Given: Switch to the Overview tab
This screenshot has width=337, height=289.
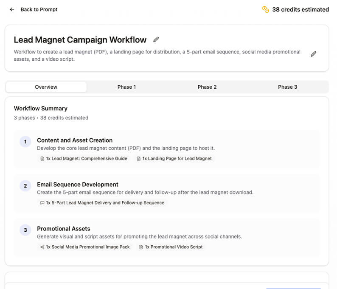Looking at the screenshot, I should [46, 87].
